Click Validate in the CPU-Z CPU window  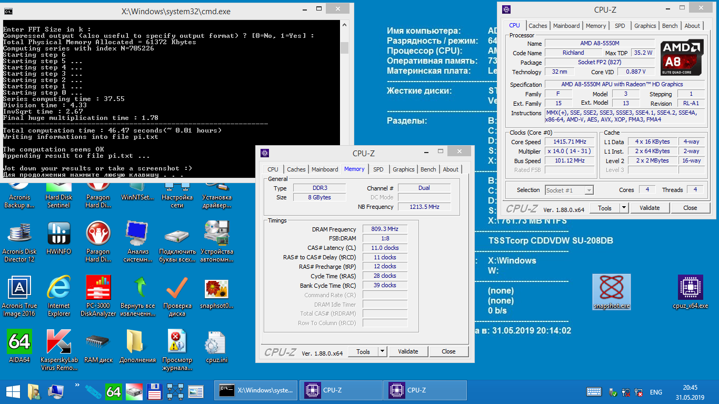650,208
